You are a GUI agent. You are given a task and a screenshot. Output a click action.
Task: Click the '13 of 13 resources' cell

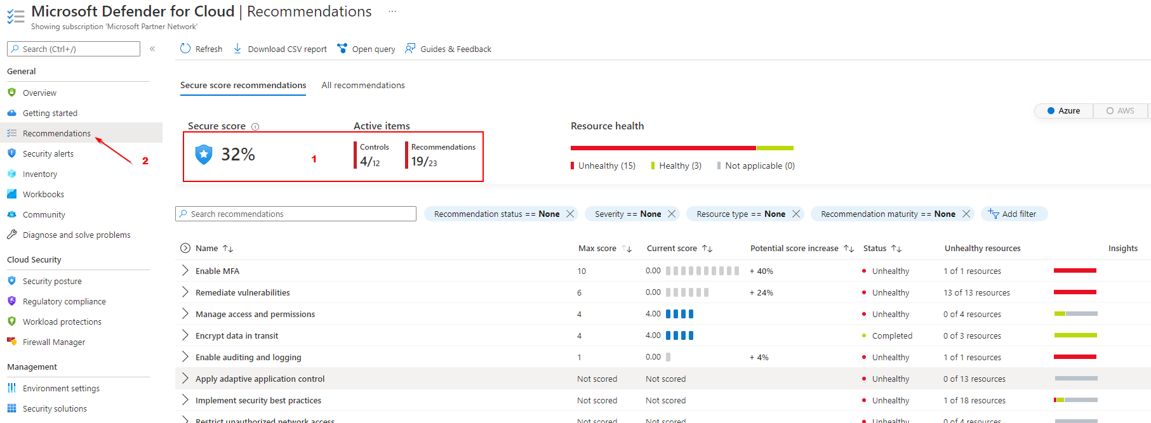[x=976, y=292]
